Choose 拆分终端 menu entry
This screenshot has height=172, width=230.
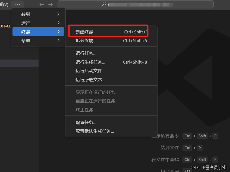click(x=111, y=41)
